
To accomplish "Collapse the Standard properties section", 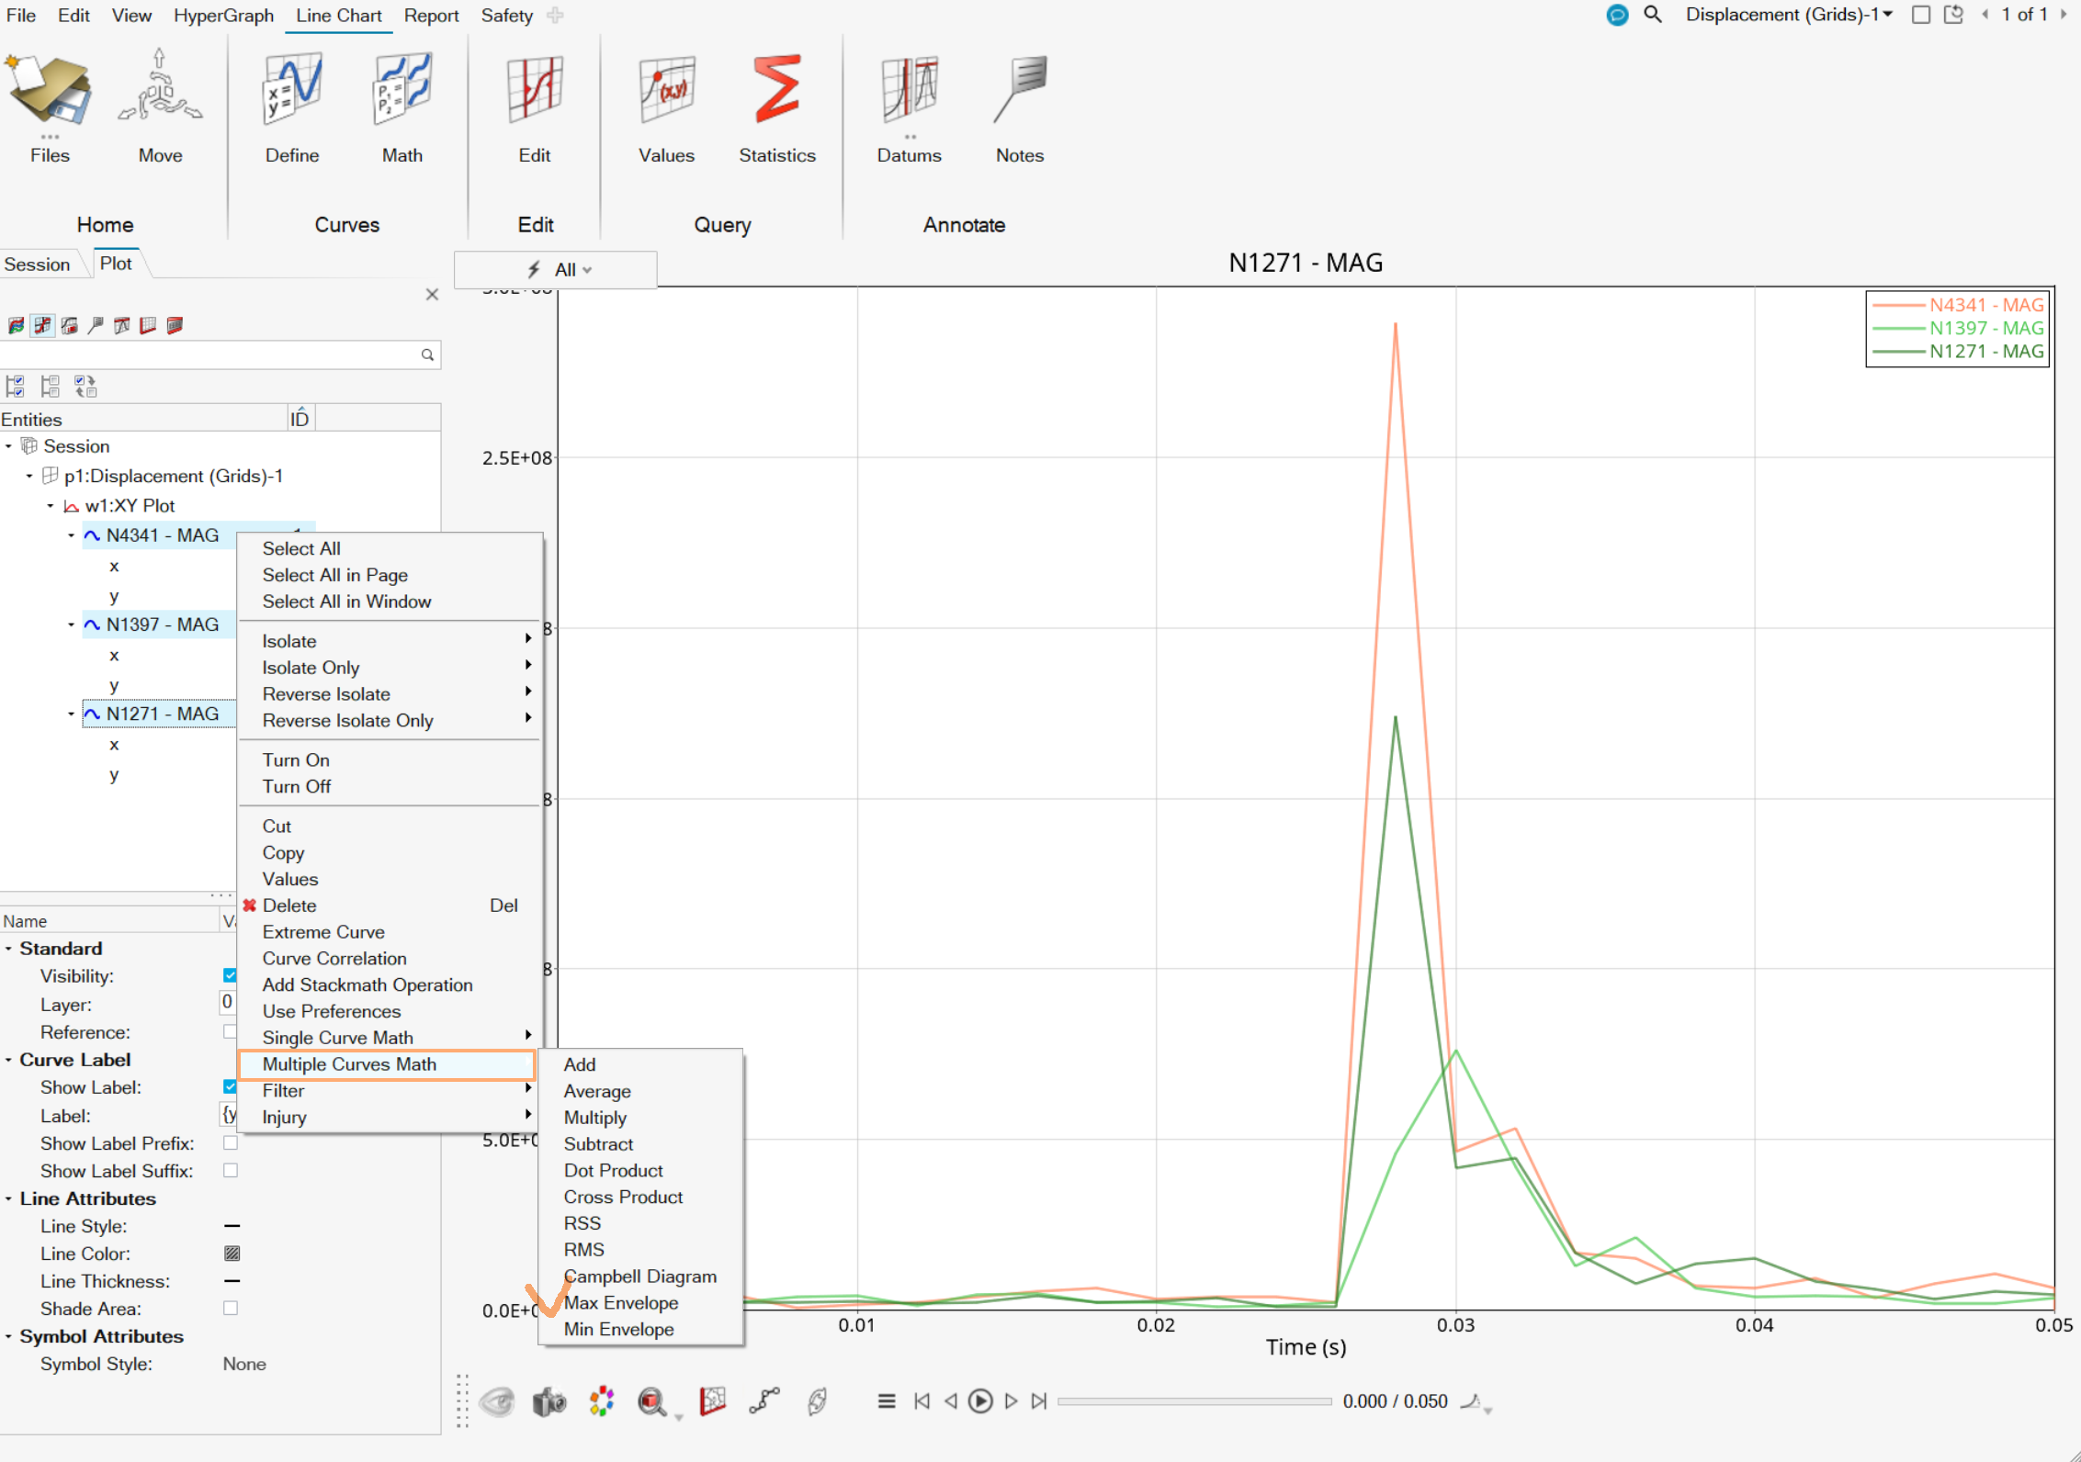I will click(8, 949).
